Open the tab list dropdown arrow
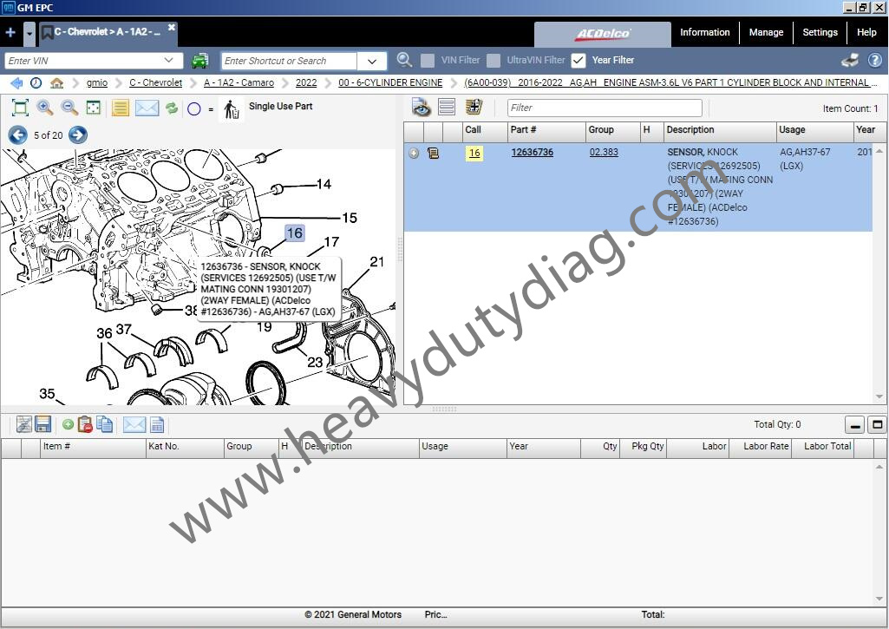Screen dimensions: 889x629 point(29,34)
